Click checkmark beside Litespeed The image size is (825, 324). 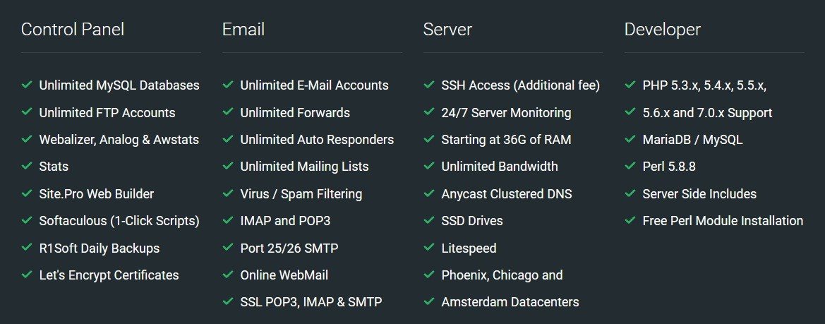coord(429,247)
